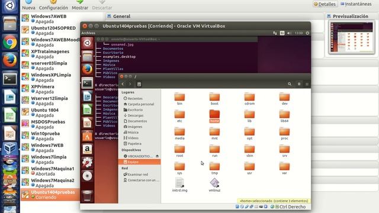Open Examinar red in the sidebar
The width and height of the screenshot is (379, 213).
pyautogui.click(x=136, y=175)
